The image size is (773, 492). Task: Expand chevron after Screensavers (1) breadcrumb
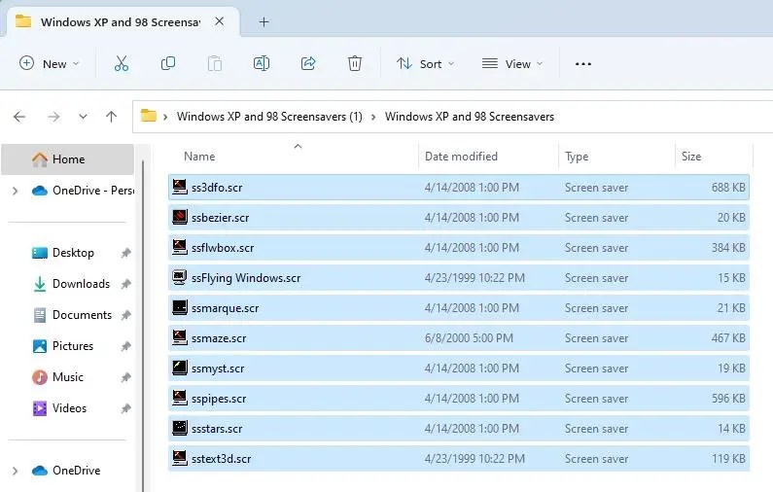pos(373,117)
